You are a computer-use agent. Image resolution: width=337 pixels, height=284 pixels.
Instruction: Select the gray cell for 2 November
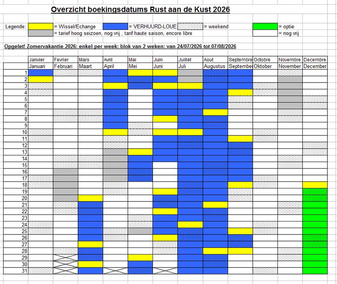click(x=290, y=79)
